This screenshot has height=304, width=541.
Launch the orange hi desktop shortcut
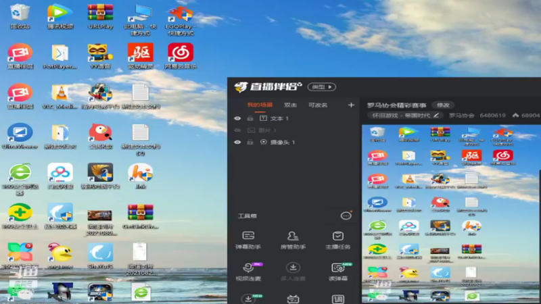point(140,176)
